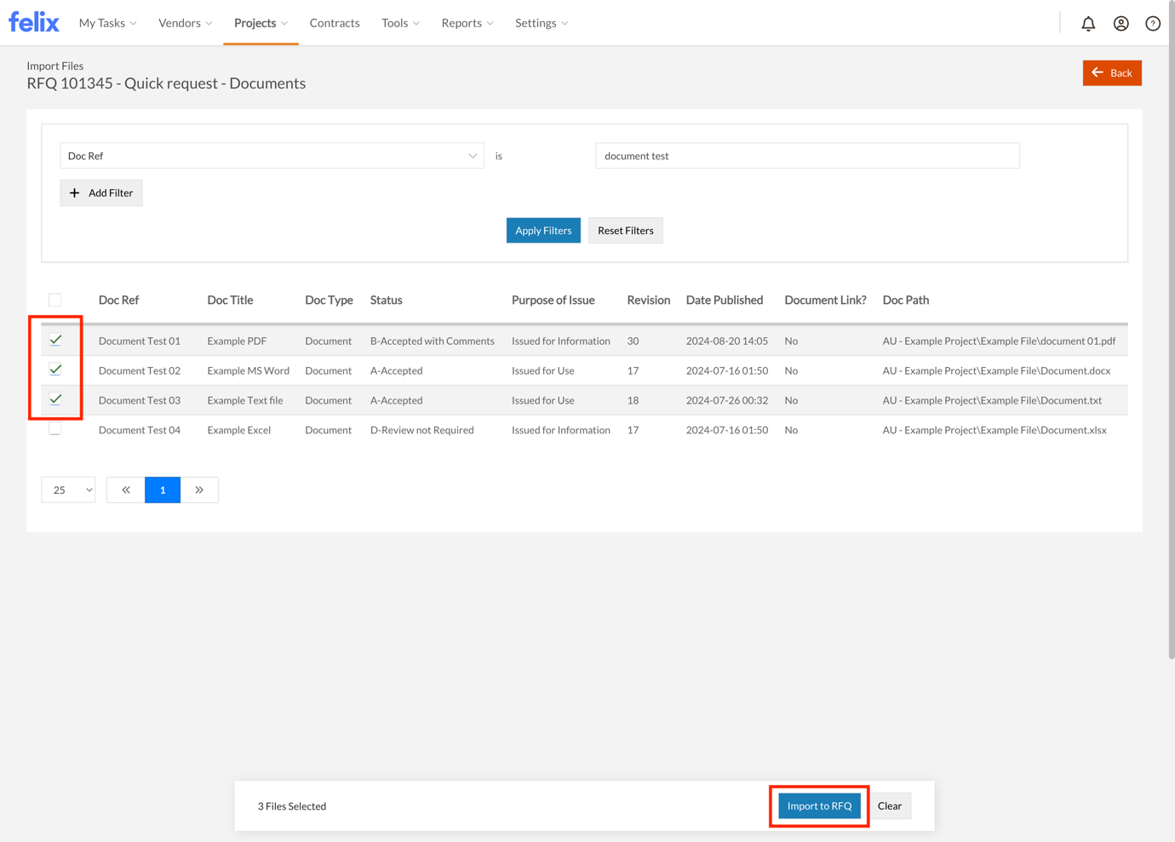The width and height of the screenshot is (1175, 842).
Task: Uncheck Document Test 03 checkbox
Action: point(55,399)
